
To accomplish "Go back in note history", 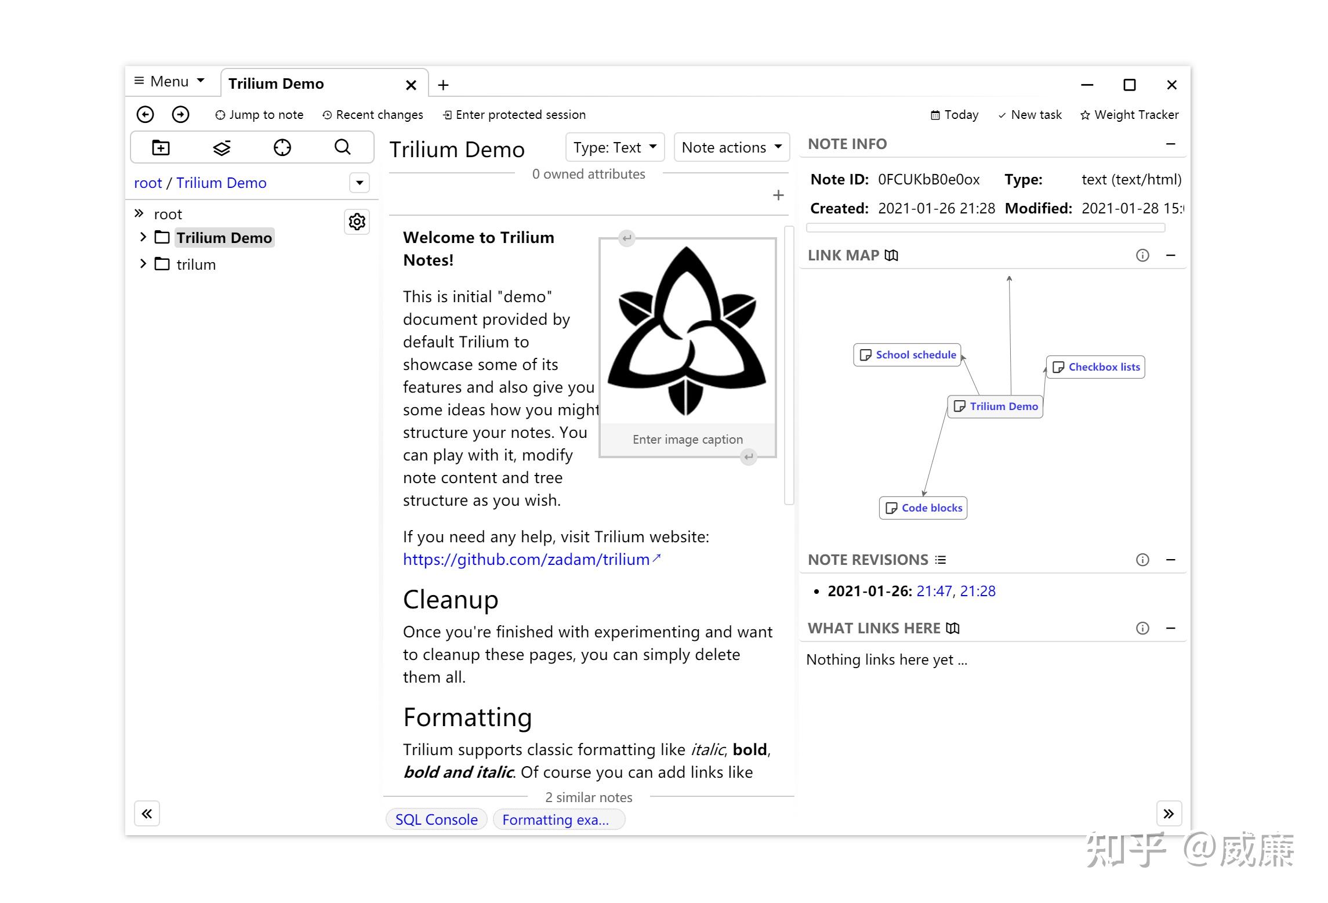I will [145, 114].
